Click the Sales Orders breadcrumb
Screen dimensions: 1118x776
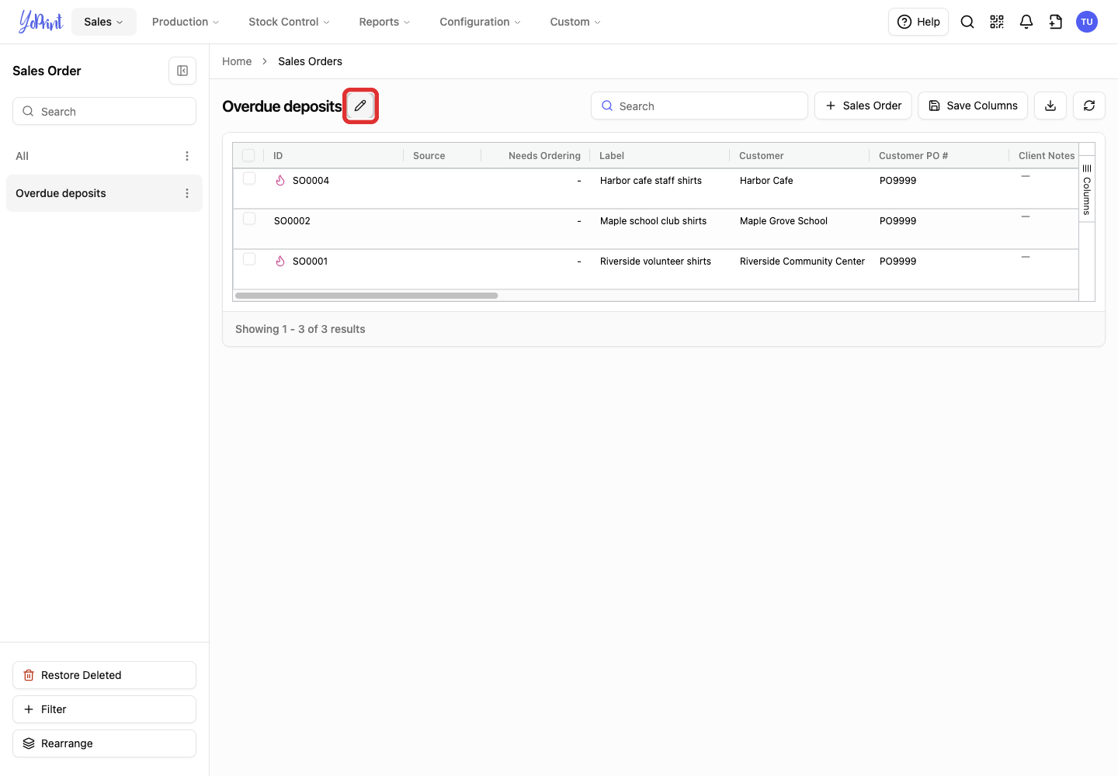(x=310, y=61)
